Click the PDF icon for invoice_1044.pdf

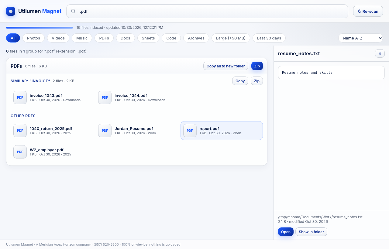coord(105,97)
